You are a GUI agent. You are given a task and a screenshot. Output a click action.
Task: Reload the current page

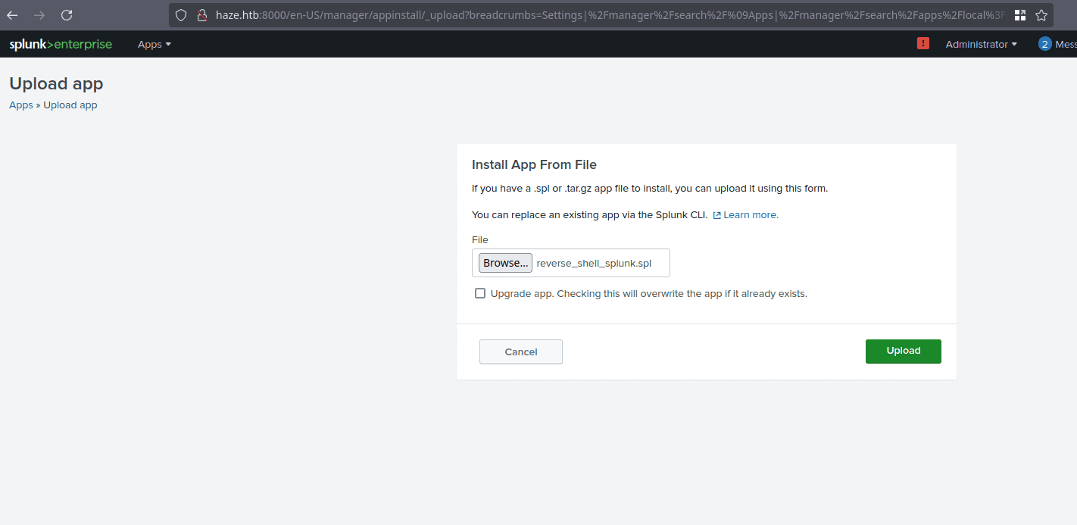click(x=67, y=15)
